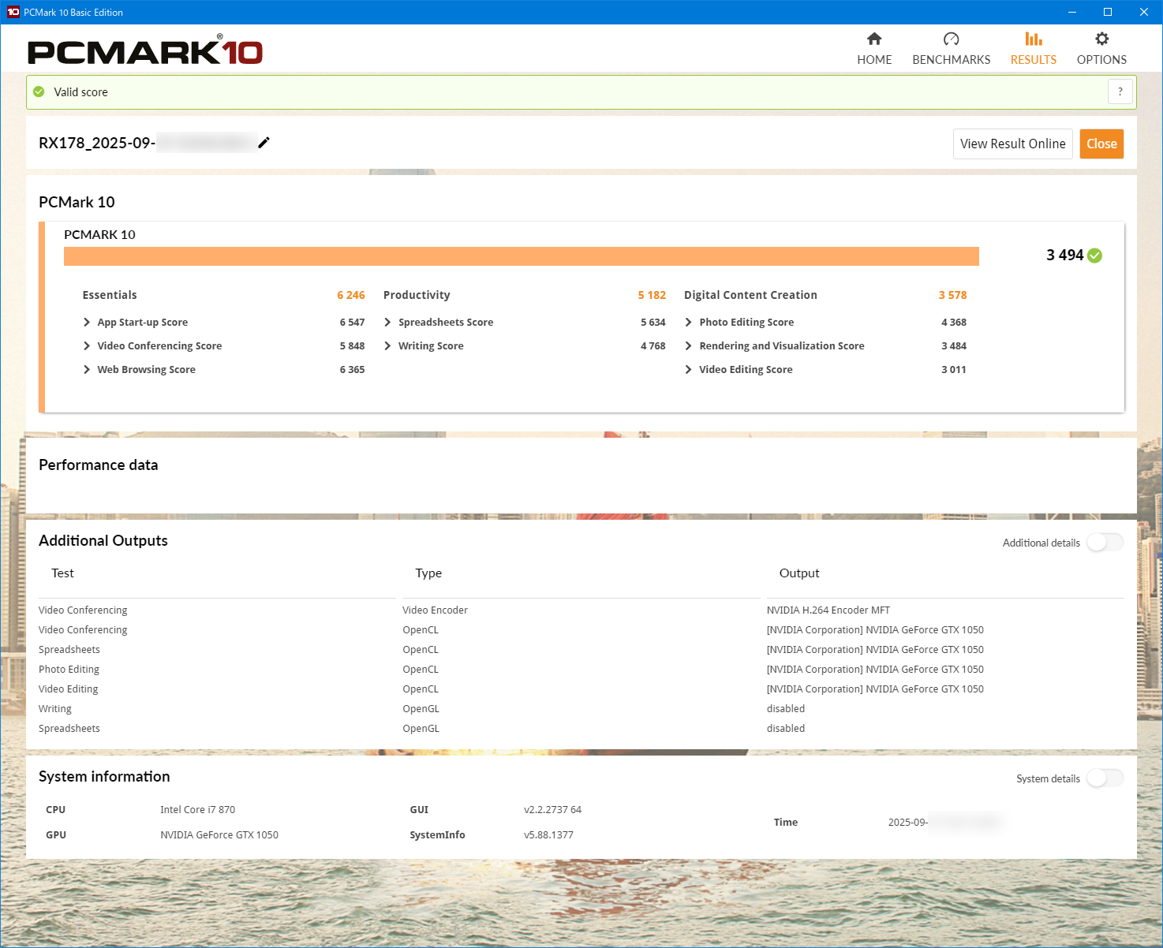The image size is (1163, 948).
Task: Click the Essentials heading
Action: [x=110, y=295]
